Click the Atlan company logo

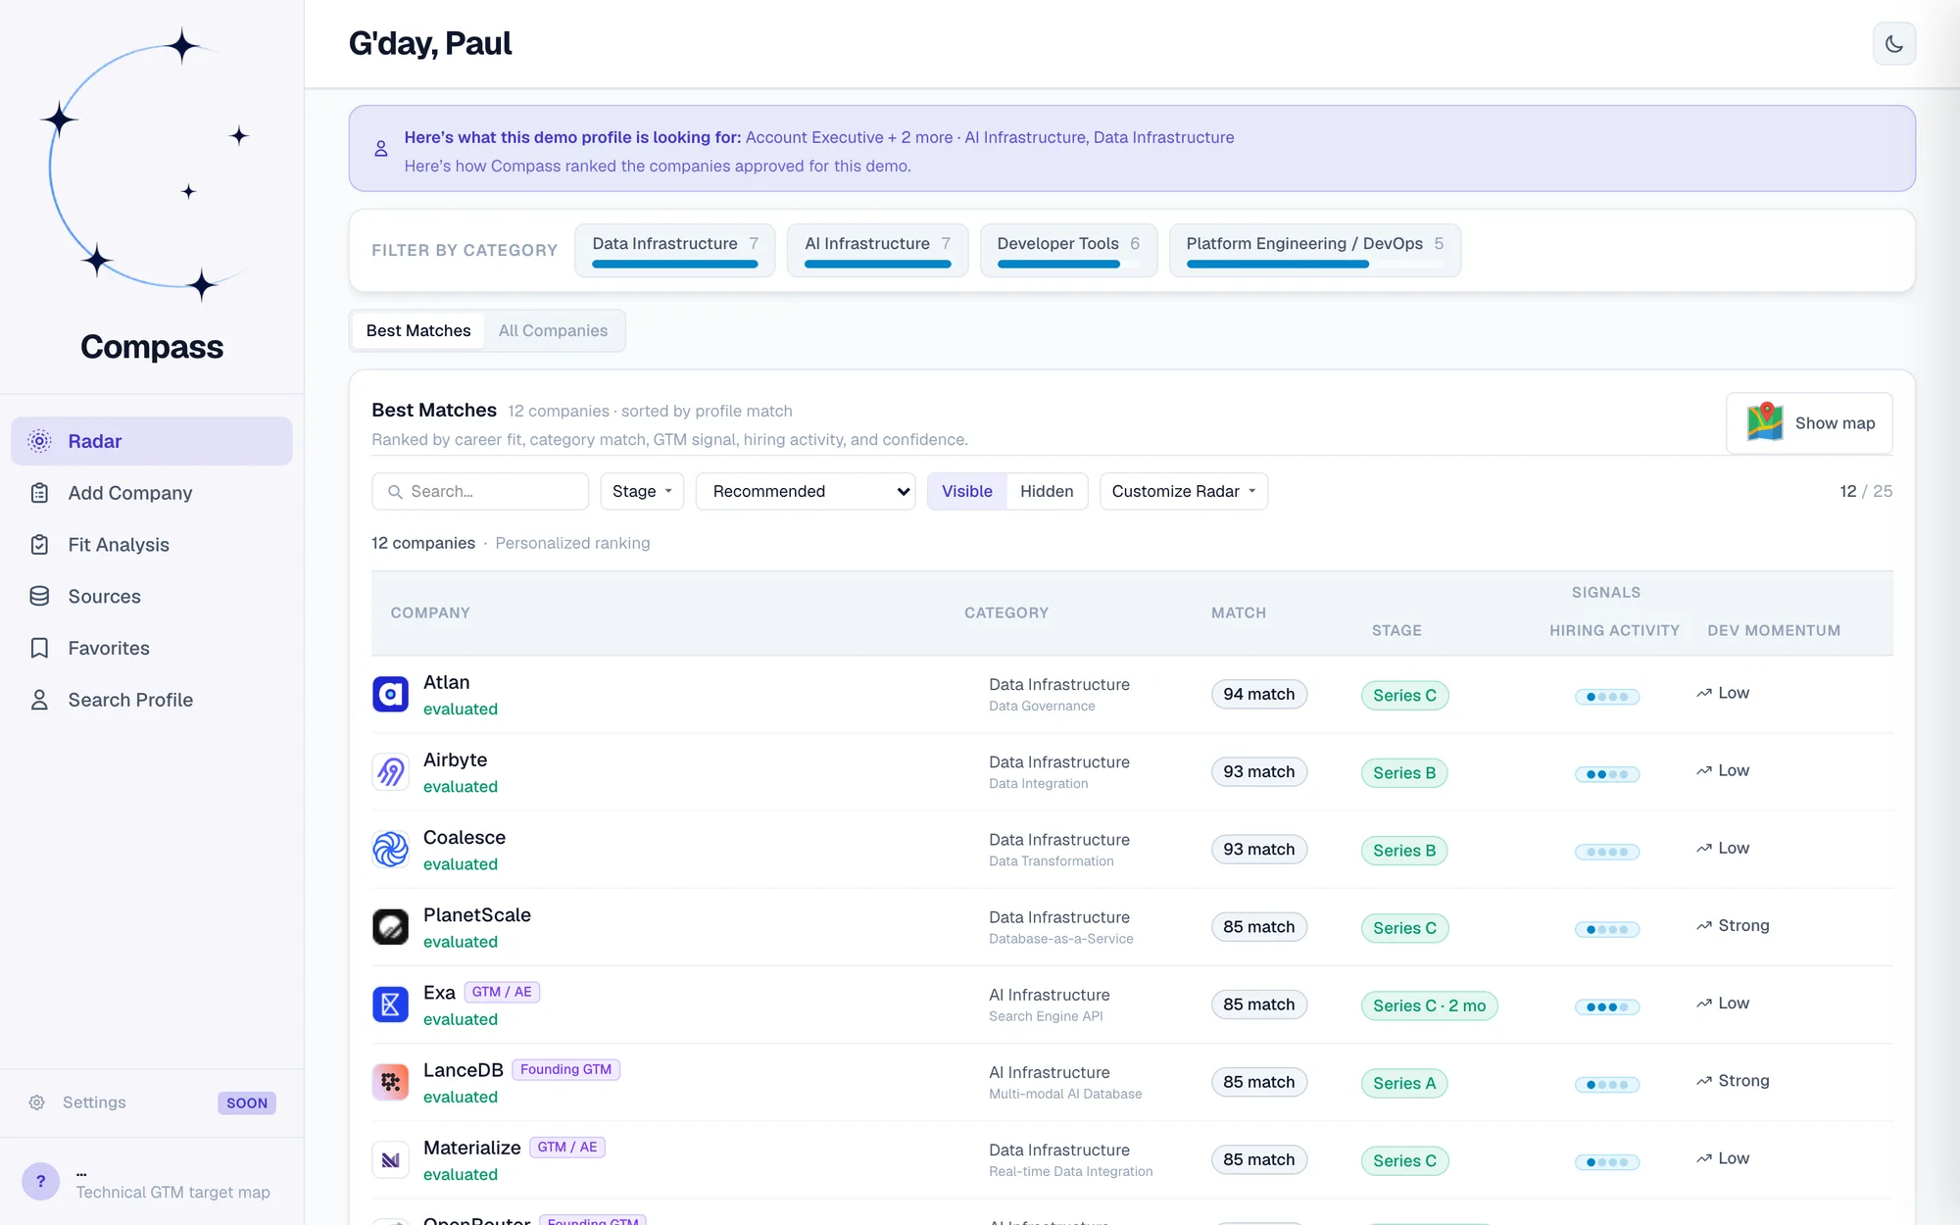(x=390, y=695)
